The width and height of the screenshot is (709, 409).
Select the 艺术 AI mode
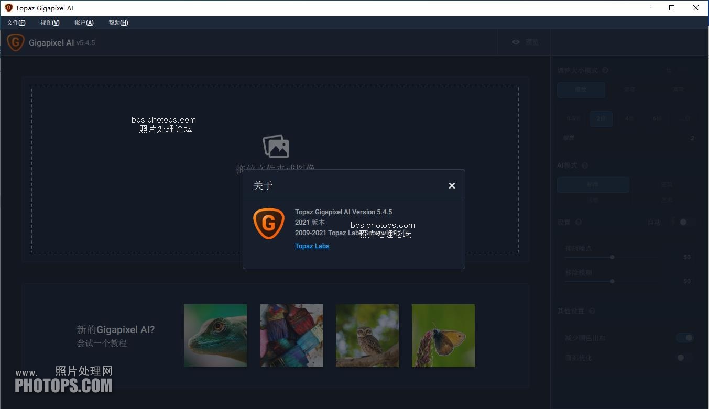pyautogui.click(x=667, y=200)
